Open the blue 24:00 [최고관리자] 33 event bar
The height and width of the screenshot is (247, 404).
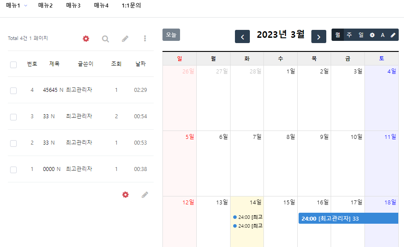pyautogui.click(x=348, y=219)
